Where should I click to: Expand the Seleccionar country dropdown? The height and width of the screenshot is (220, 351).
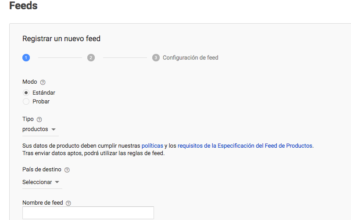pyautogui.click(x=42, y=182)
